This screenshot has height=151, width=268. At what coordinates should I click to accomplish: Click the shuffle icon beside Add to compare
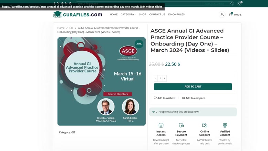point(183,98)
